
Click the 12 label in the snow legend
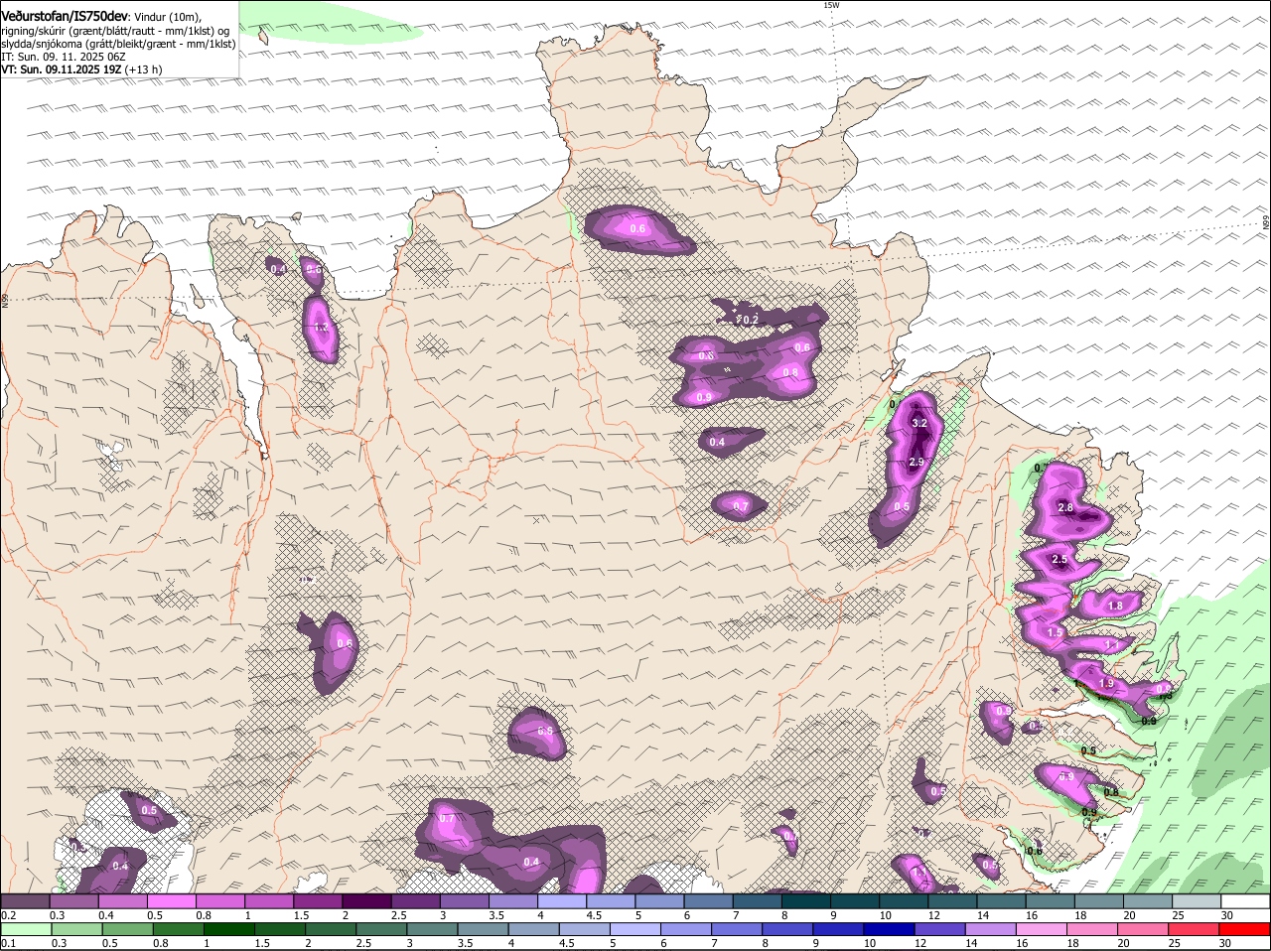click(933, 915)
